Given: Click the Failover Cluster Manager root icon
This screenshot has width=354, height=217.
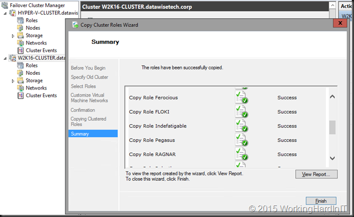Looking at the screenshot, I should (x=4, y=5).
